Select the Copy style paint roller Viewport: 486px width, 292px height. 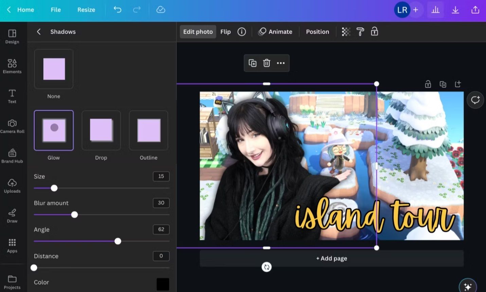coord(360,32)
